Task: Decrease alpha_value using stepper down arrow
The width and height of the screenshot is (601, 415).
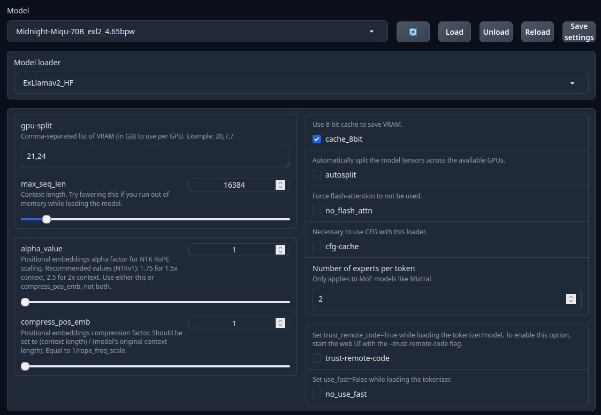Action: tap(280, 252)
